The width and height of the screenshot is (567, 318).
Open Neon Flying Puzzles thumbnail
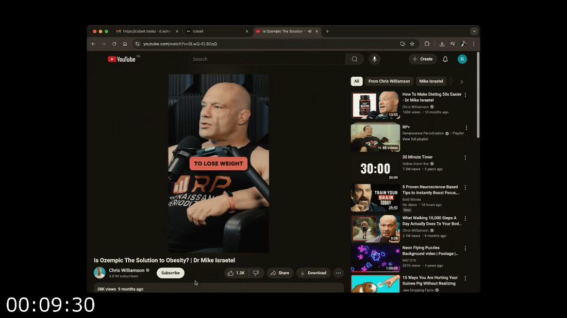[375, 258]
